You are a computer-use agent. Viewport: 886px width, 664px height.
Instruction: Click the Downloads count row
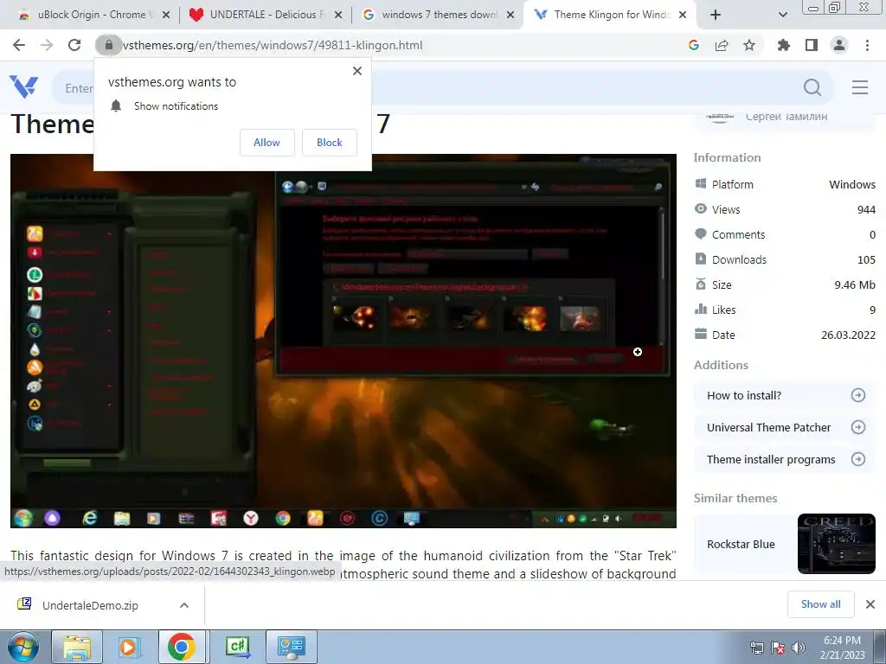click(x=785, y=259)
